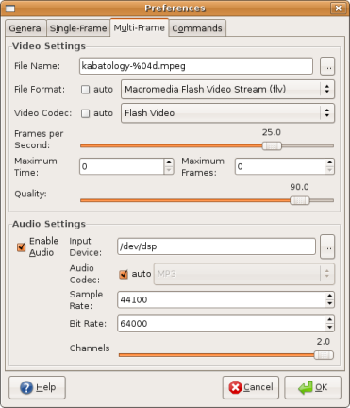
Task: Increase Maximum Time with up arrow
Action: point(169,162)
